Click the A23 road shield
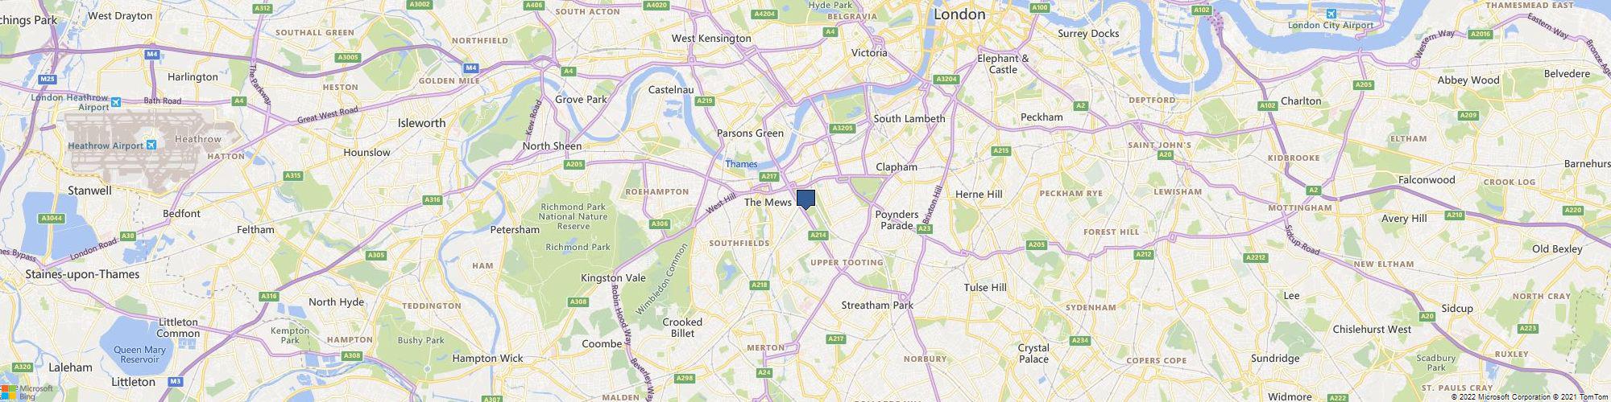This screenshot has width=1611, height=402. click(x=925, y=228)
